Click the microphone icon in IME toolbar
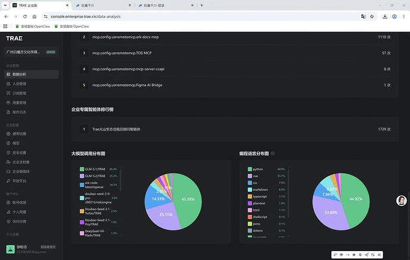This screenshot has width=410, height=260. click(x=360, y=255)
